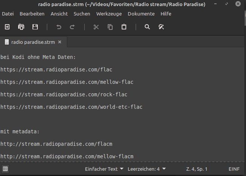Open the Einfacher Text syntax dropdown

pyautogui.click(x=104, y=169)
